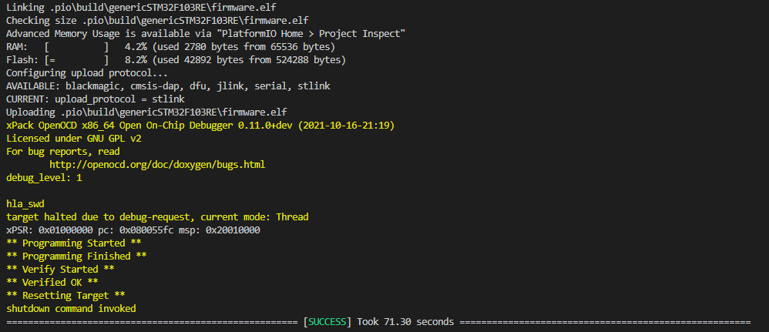Screen dimensions: 769x332
Task: Click the 'Configuring upload protocol...' line
Action: coord(87,72)
